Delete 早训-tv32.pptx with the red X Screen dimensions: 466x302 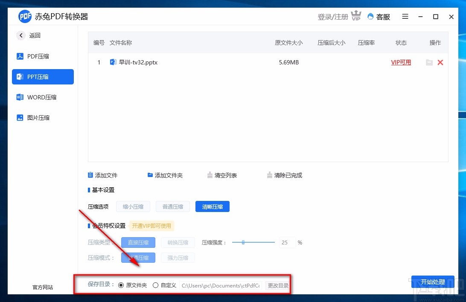point(440,62)
